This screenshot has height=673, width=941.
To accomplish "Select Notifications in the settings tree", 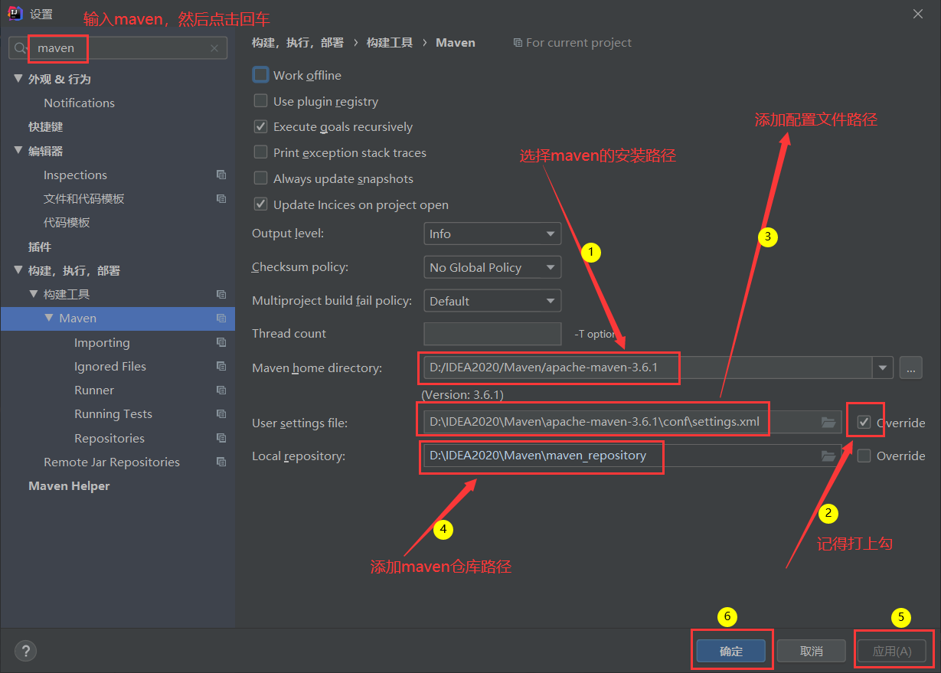I will point(79,103).
